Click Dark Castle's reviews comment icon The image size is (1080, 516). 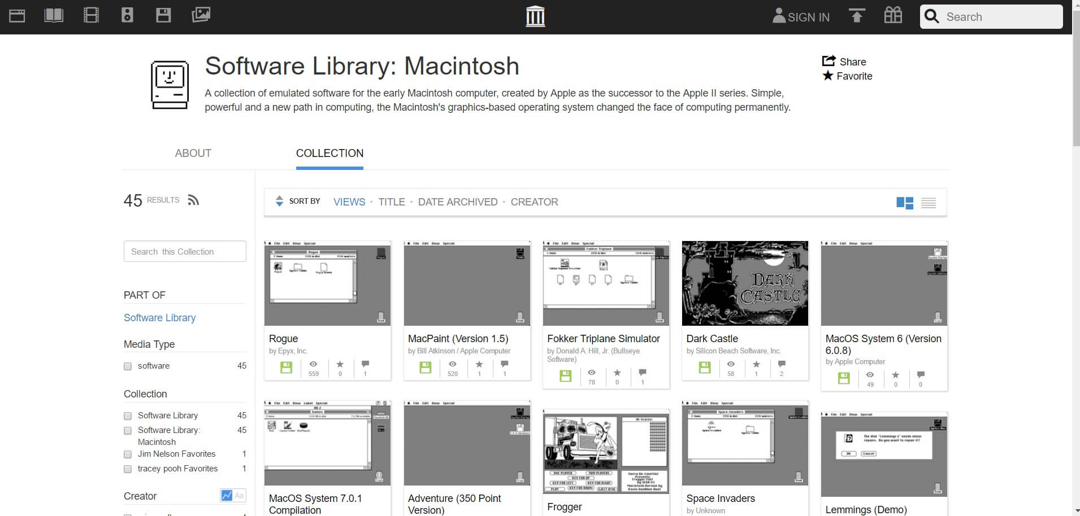[782, 364]
